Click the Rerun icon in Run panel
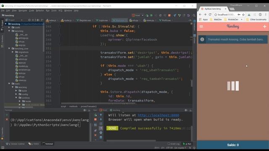 (95, 115)
